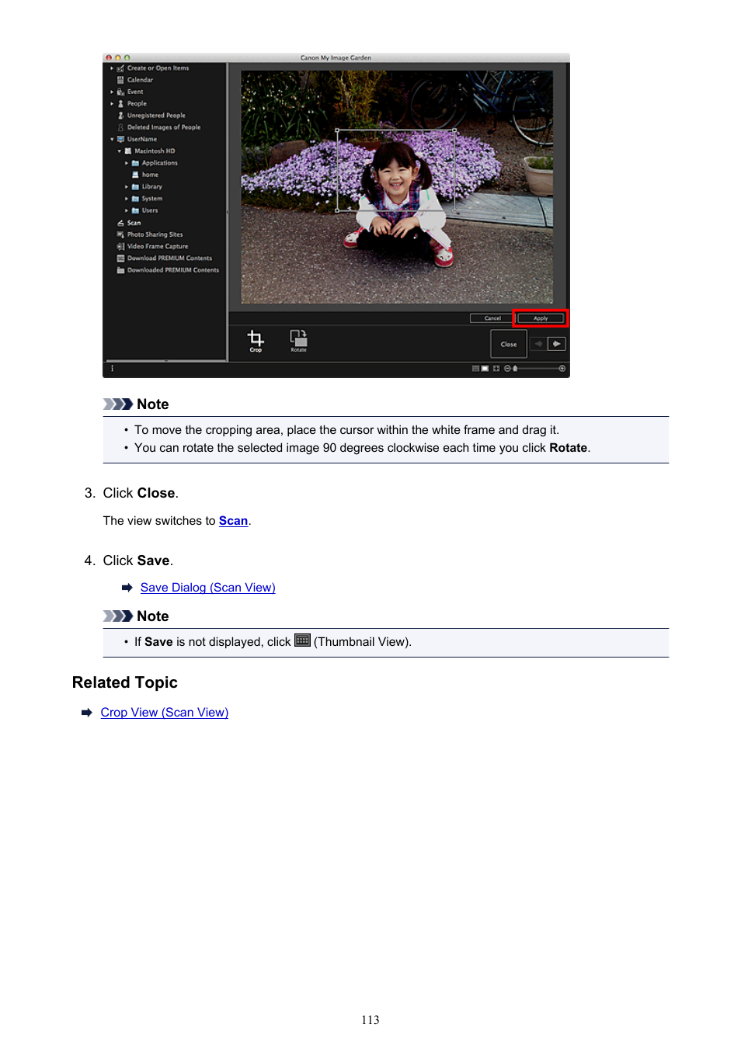Click the Unregistered People icon
This screenshot has height=1048, width=741.
(120, 116)
